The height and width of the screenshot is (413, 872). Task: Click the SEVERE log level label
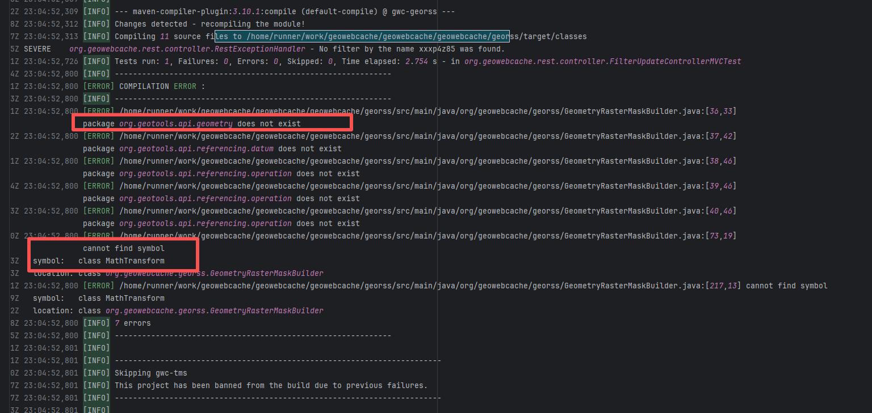tap(37, 49)
